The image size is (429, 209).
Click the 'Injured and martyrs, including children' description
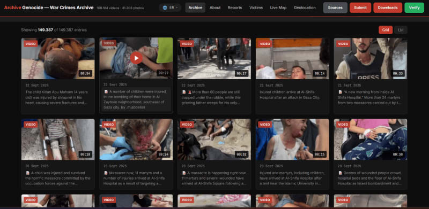click(292, 179)
